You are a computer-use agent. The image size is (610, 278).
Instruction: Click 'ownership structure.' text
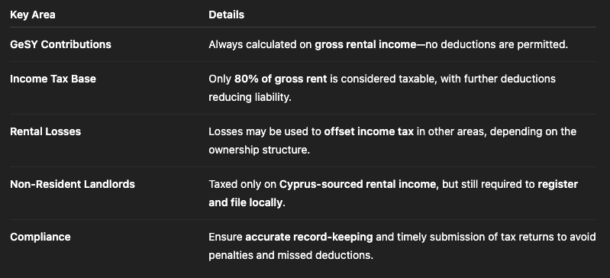coord(259,150)
